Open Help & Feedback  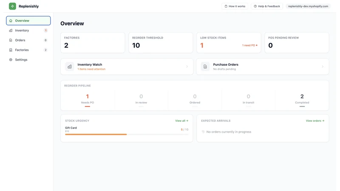(267, 6)
